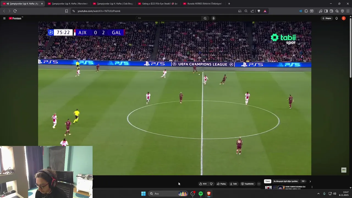Open the zoom level magnifier icon
This screenshot has width=352, height=198.
[246, 11]
